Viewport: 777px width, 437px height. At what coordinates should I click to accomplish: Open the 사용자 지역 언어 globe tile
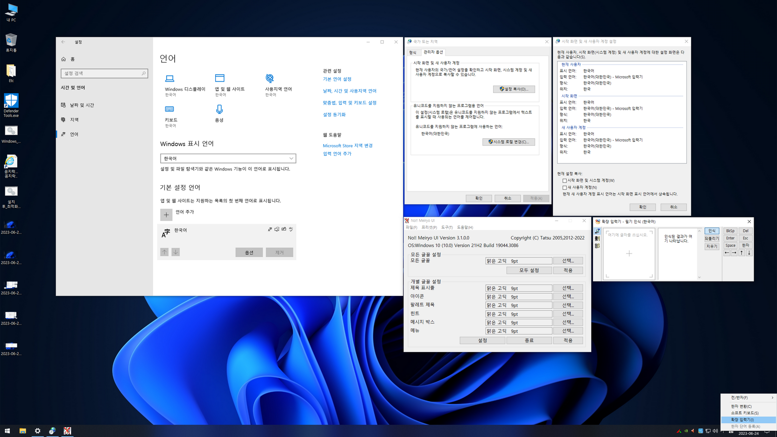coord(278,85)
